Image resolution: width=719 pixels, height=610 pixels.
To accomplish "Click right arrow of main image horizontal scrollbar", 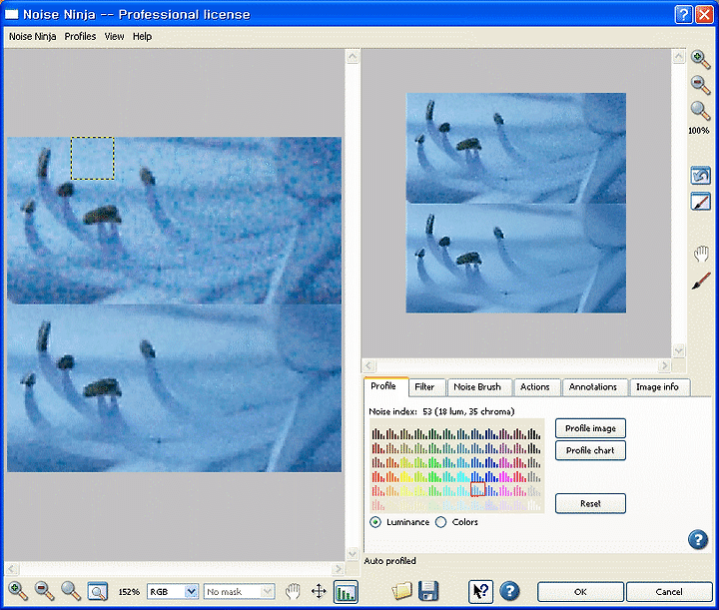I will 339,569.
